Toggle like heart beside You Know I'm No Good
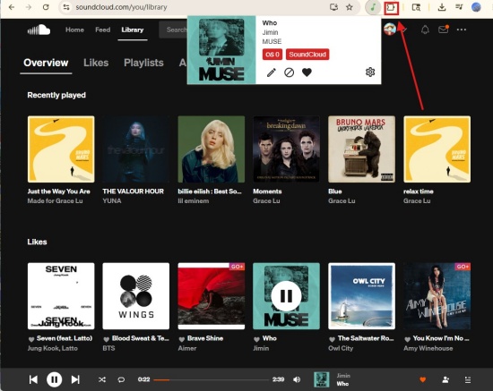Image resolution: width=493 pixels, height=391 pixels. (407, 339)
